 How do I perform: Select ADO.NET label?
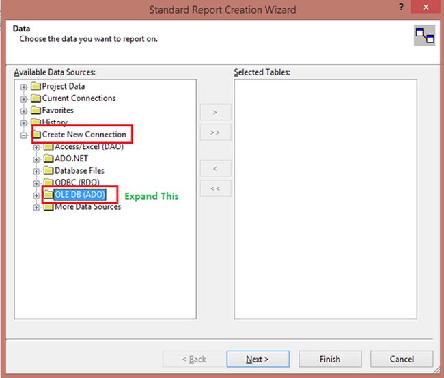coord(71,159)
